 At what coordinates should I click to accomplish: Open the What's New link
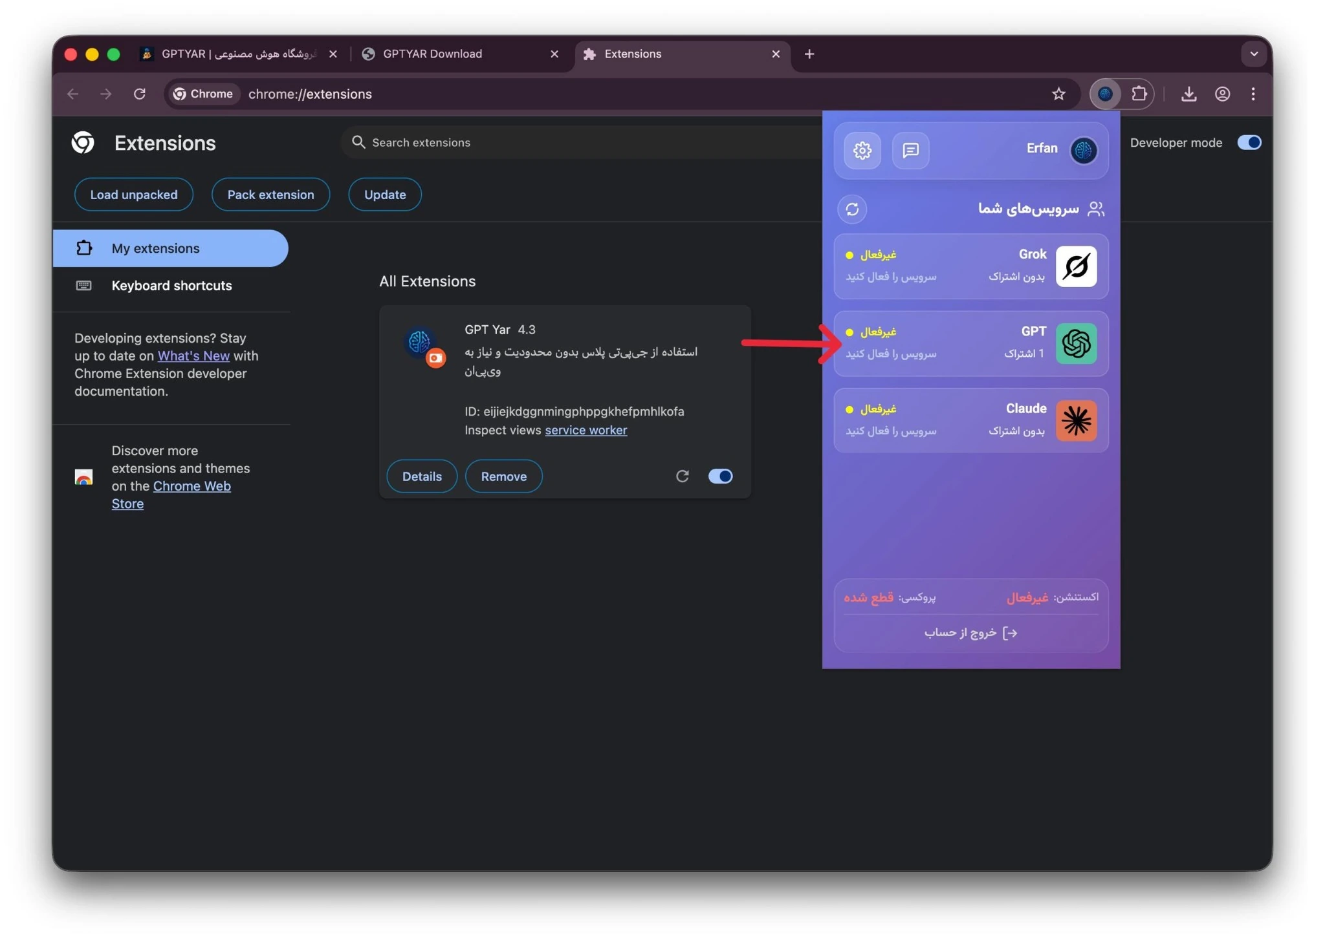(x=193, y=356)
